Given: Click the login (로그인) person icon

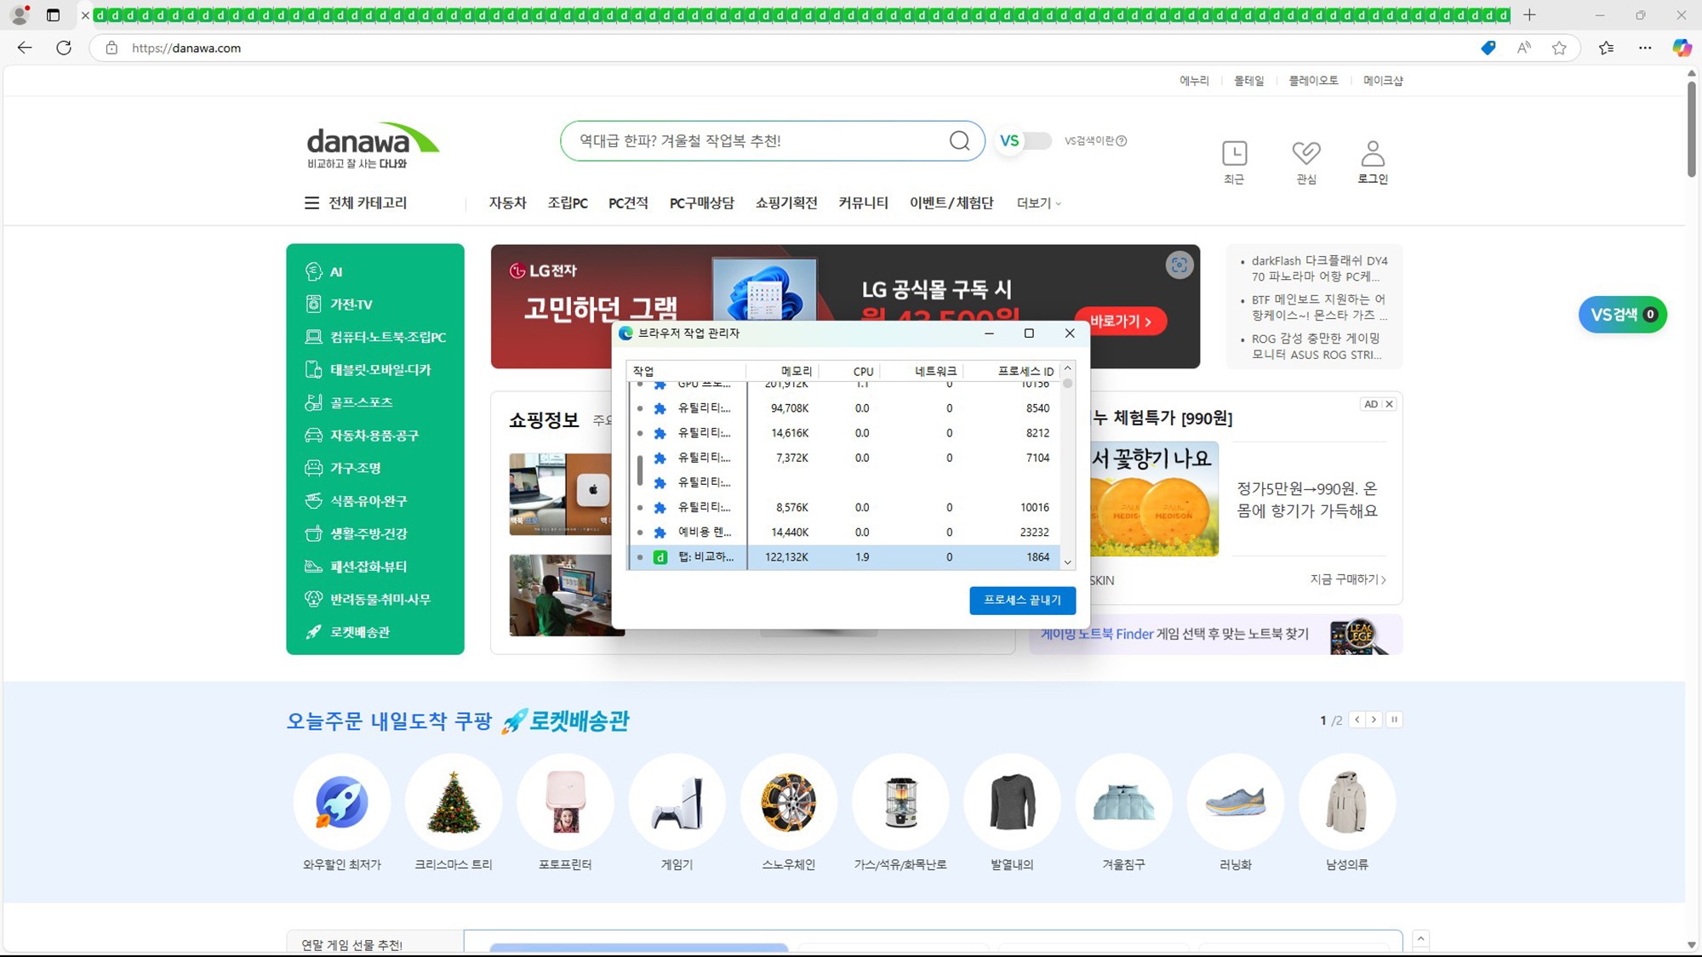Looking at the screenshot, I should click(x=1372, y=154).
